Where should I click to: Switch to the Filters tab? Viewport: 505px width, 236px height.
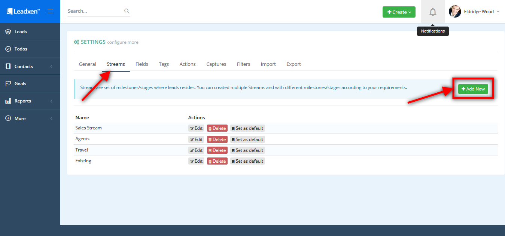[243, 64]
